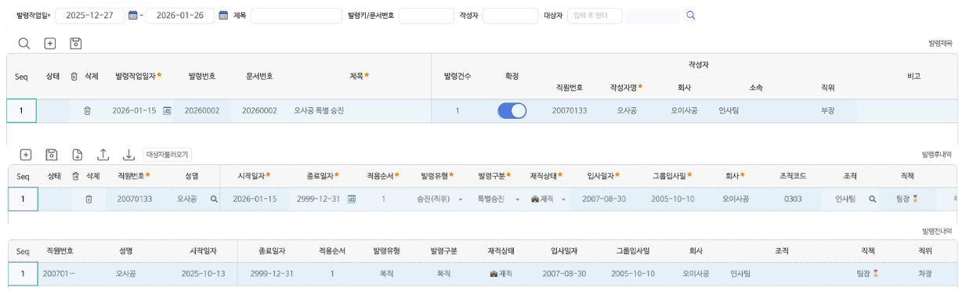The height and width of the screenshot is (291, 962).
Task: Click the 대상자 '입력 후 엔터' input
Action: click(595, 16)
